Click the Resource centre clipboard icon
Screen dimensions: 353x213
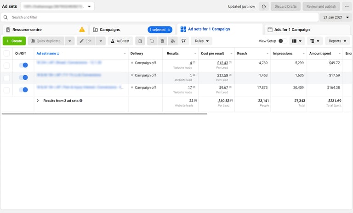8,30
